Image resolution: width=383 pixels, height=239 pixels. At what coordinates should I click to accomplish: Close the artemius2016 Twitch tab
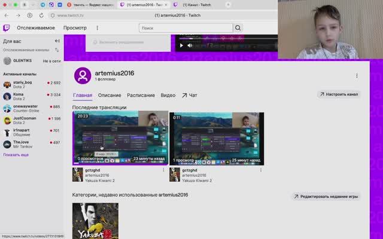pos(166,5)
